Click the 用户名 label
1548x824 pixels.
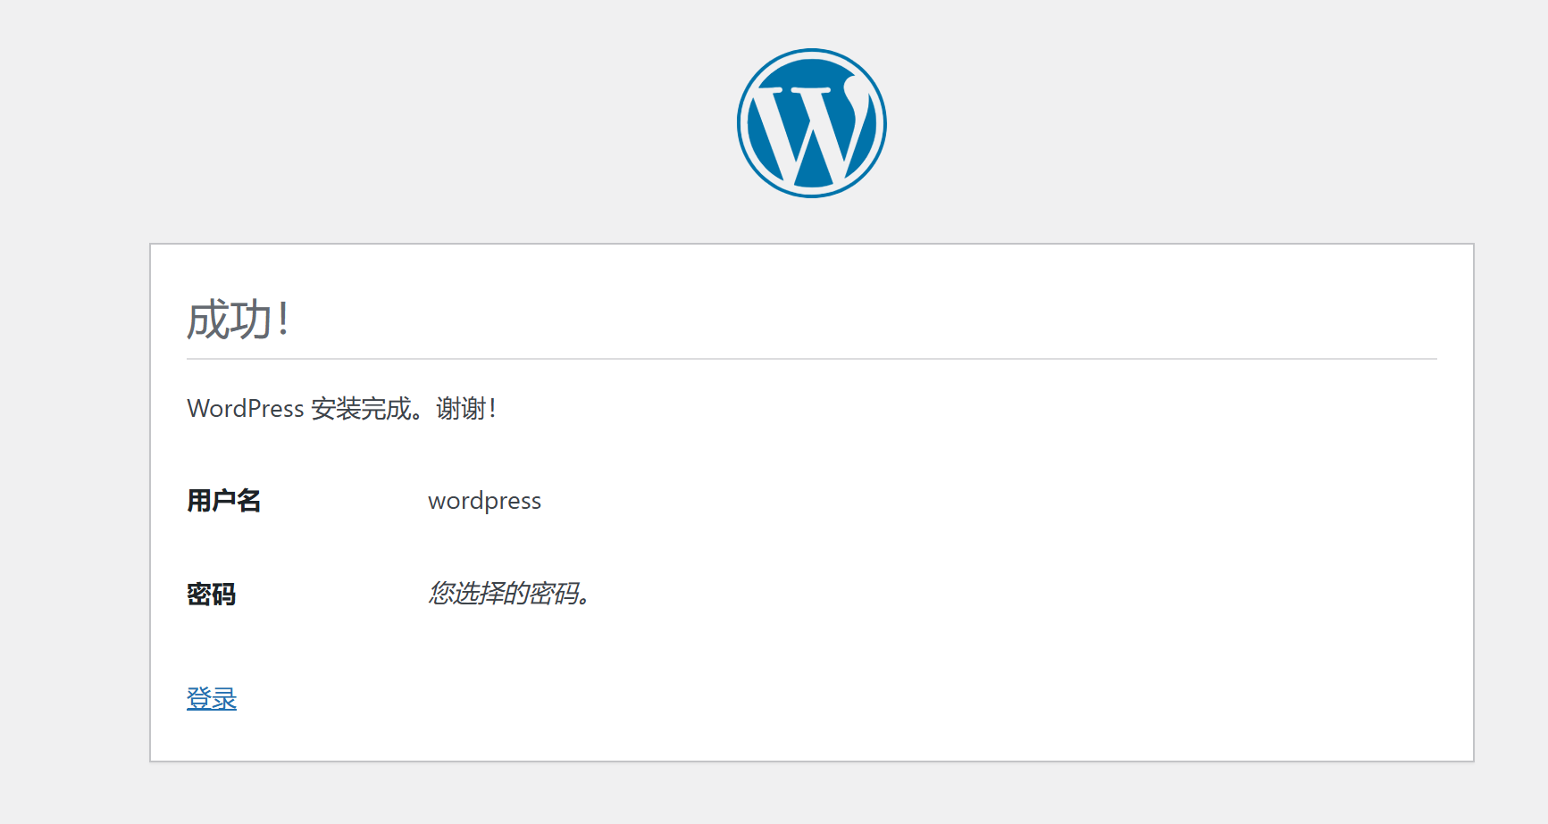[x=223, y=501]
